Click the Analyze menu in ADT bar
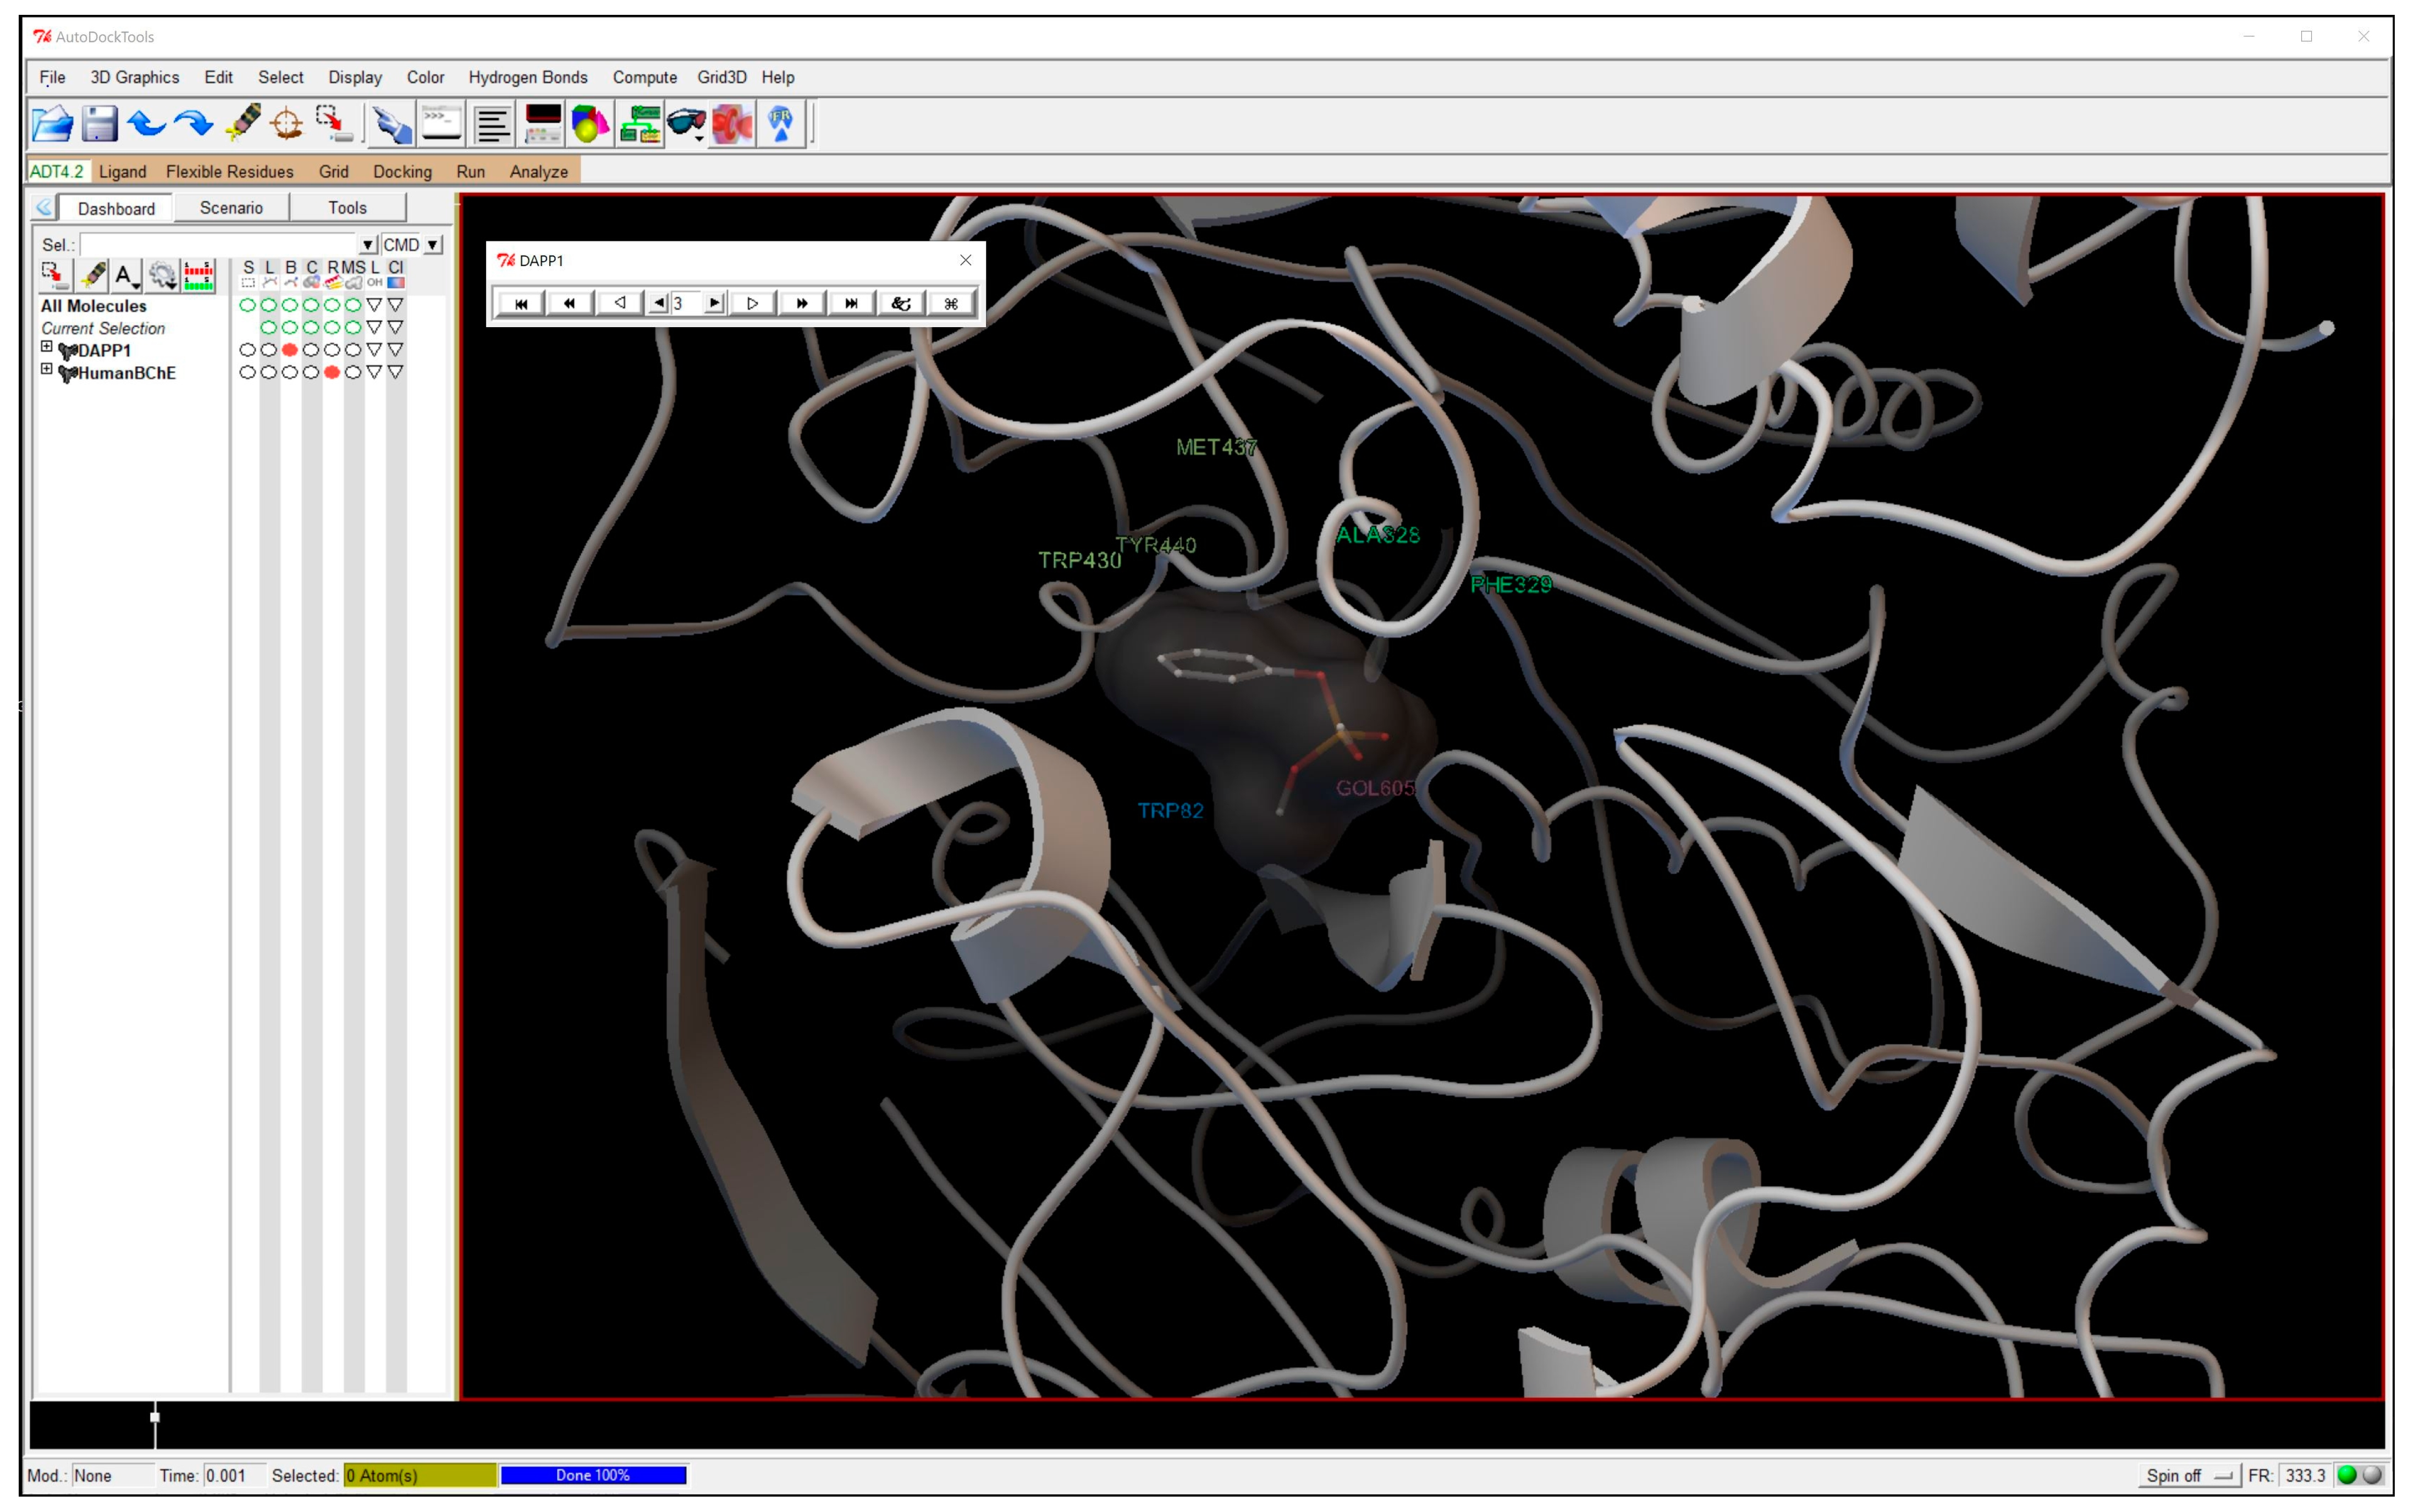Screen dimensions: 2414x1512 tap(538, 172)
